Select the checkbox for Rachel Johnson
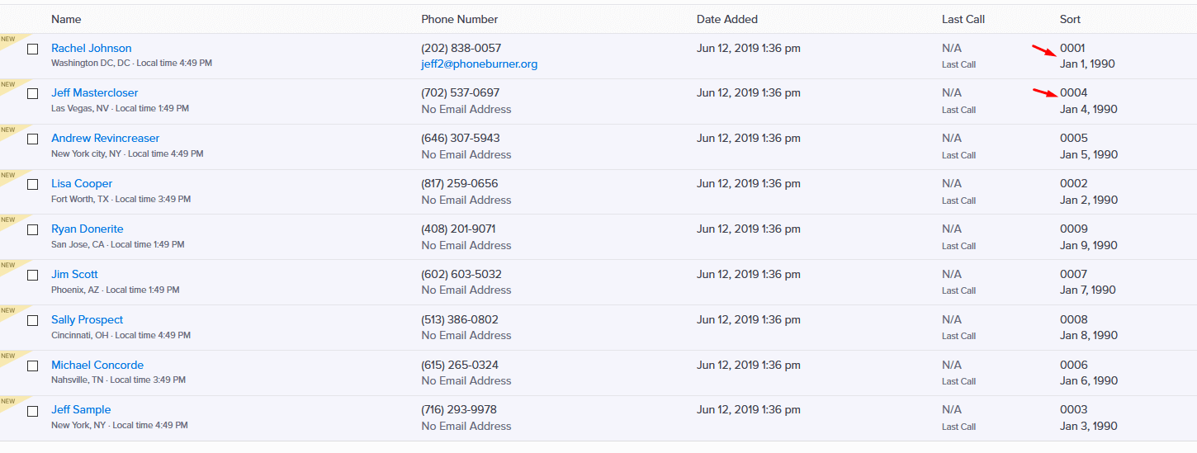The height and width of the screenshot is (453, 1197). coord(33,49)
